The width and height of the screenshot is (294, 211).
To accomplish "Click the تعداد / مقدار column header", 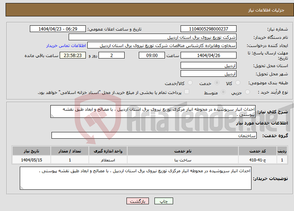I will [x=70, y=151].
